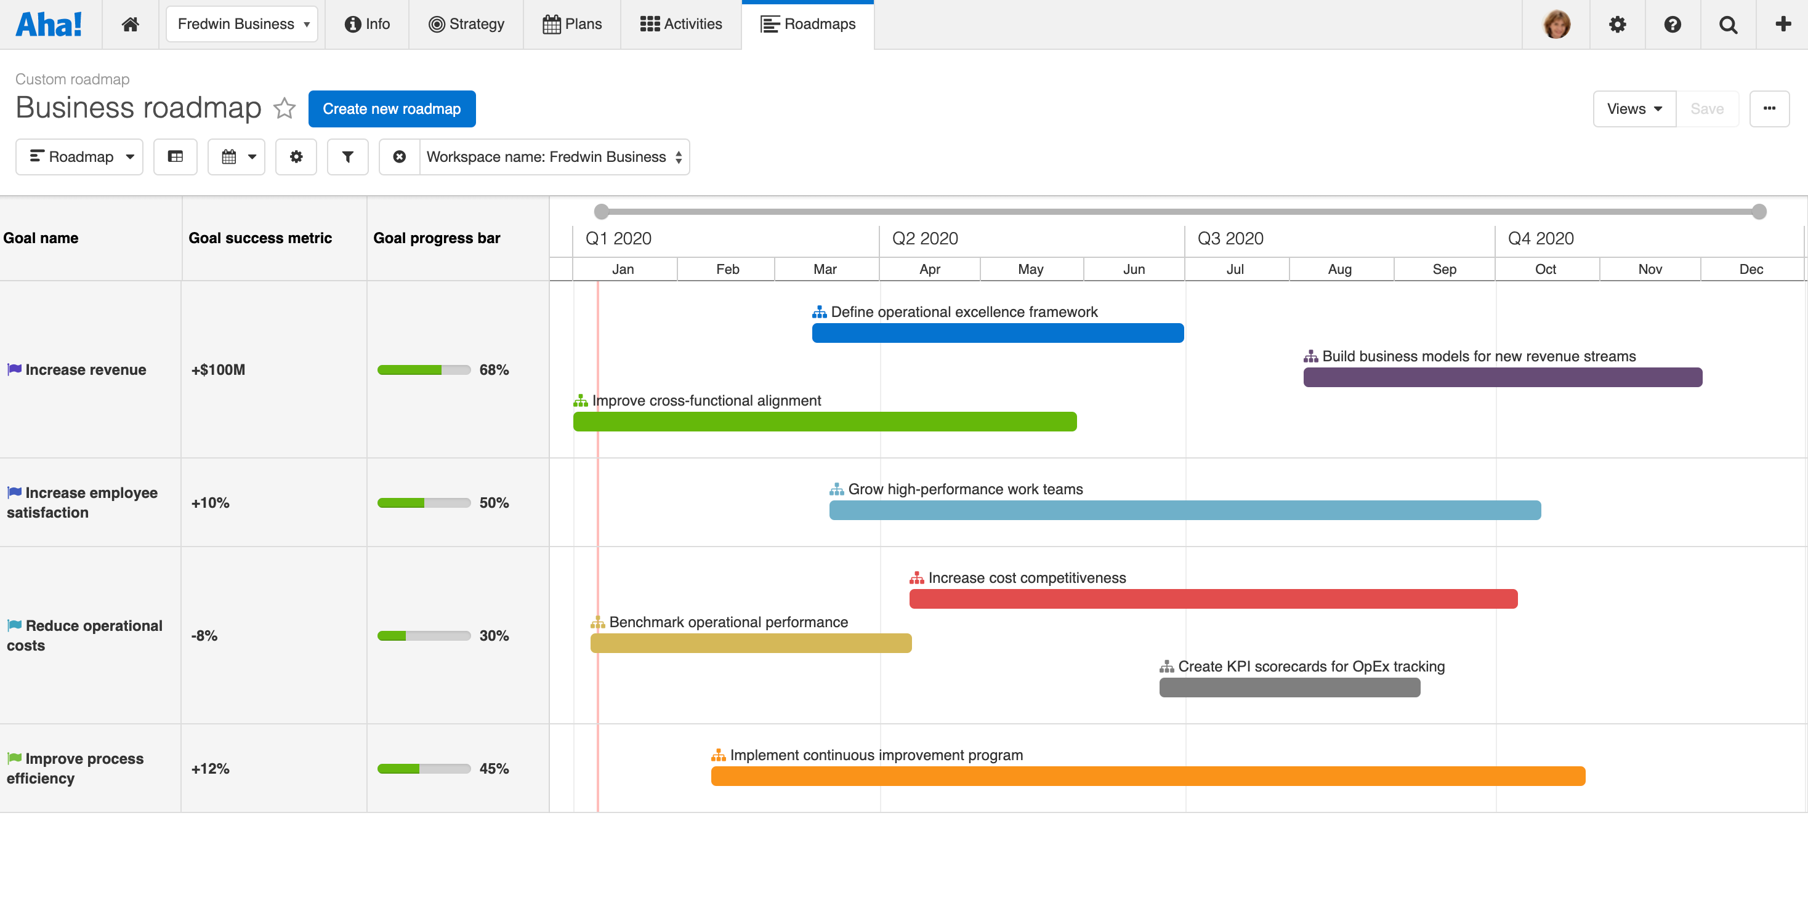The height and width of the screenshot is (914, 1808).
Task: Click the help question mark icon
Action: pyautogui.click(x=1673, y=24)
